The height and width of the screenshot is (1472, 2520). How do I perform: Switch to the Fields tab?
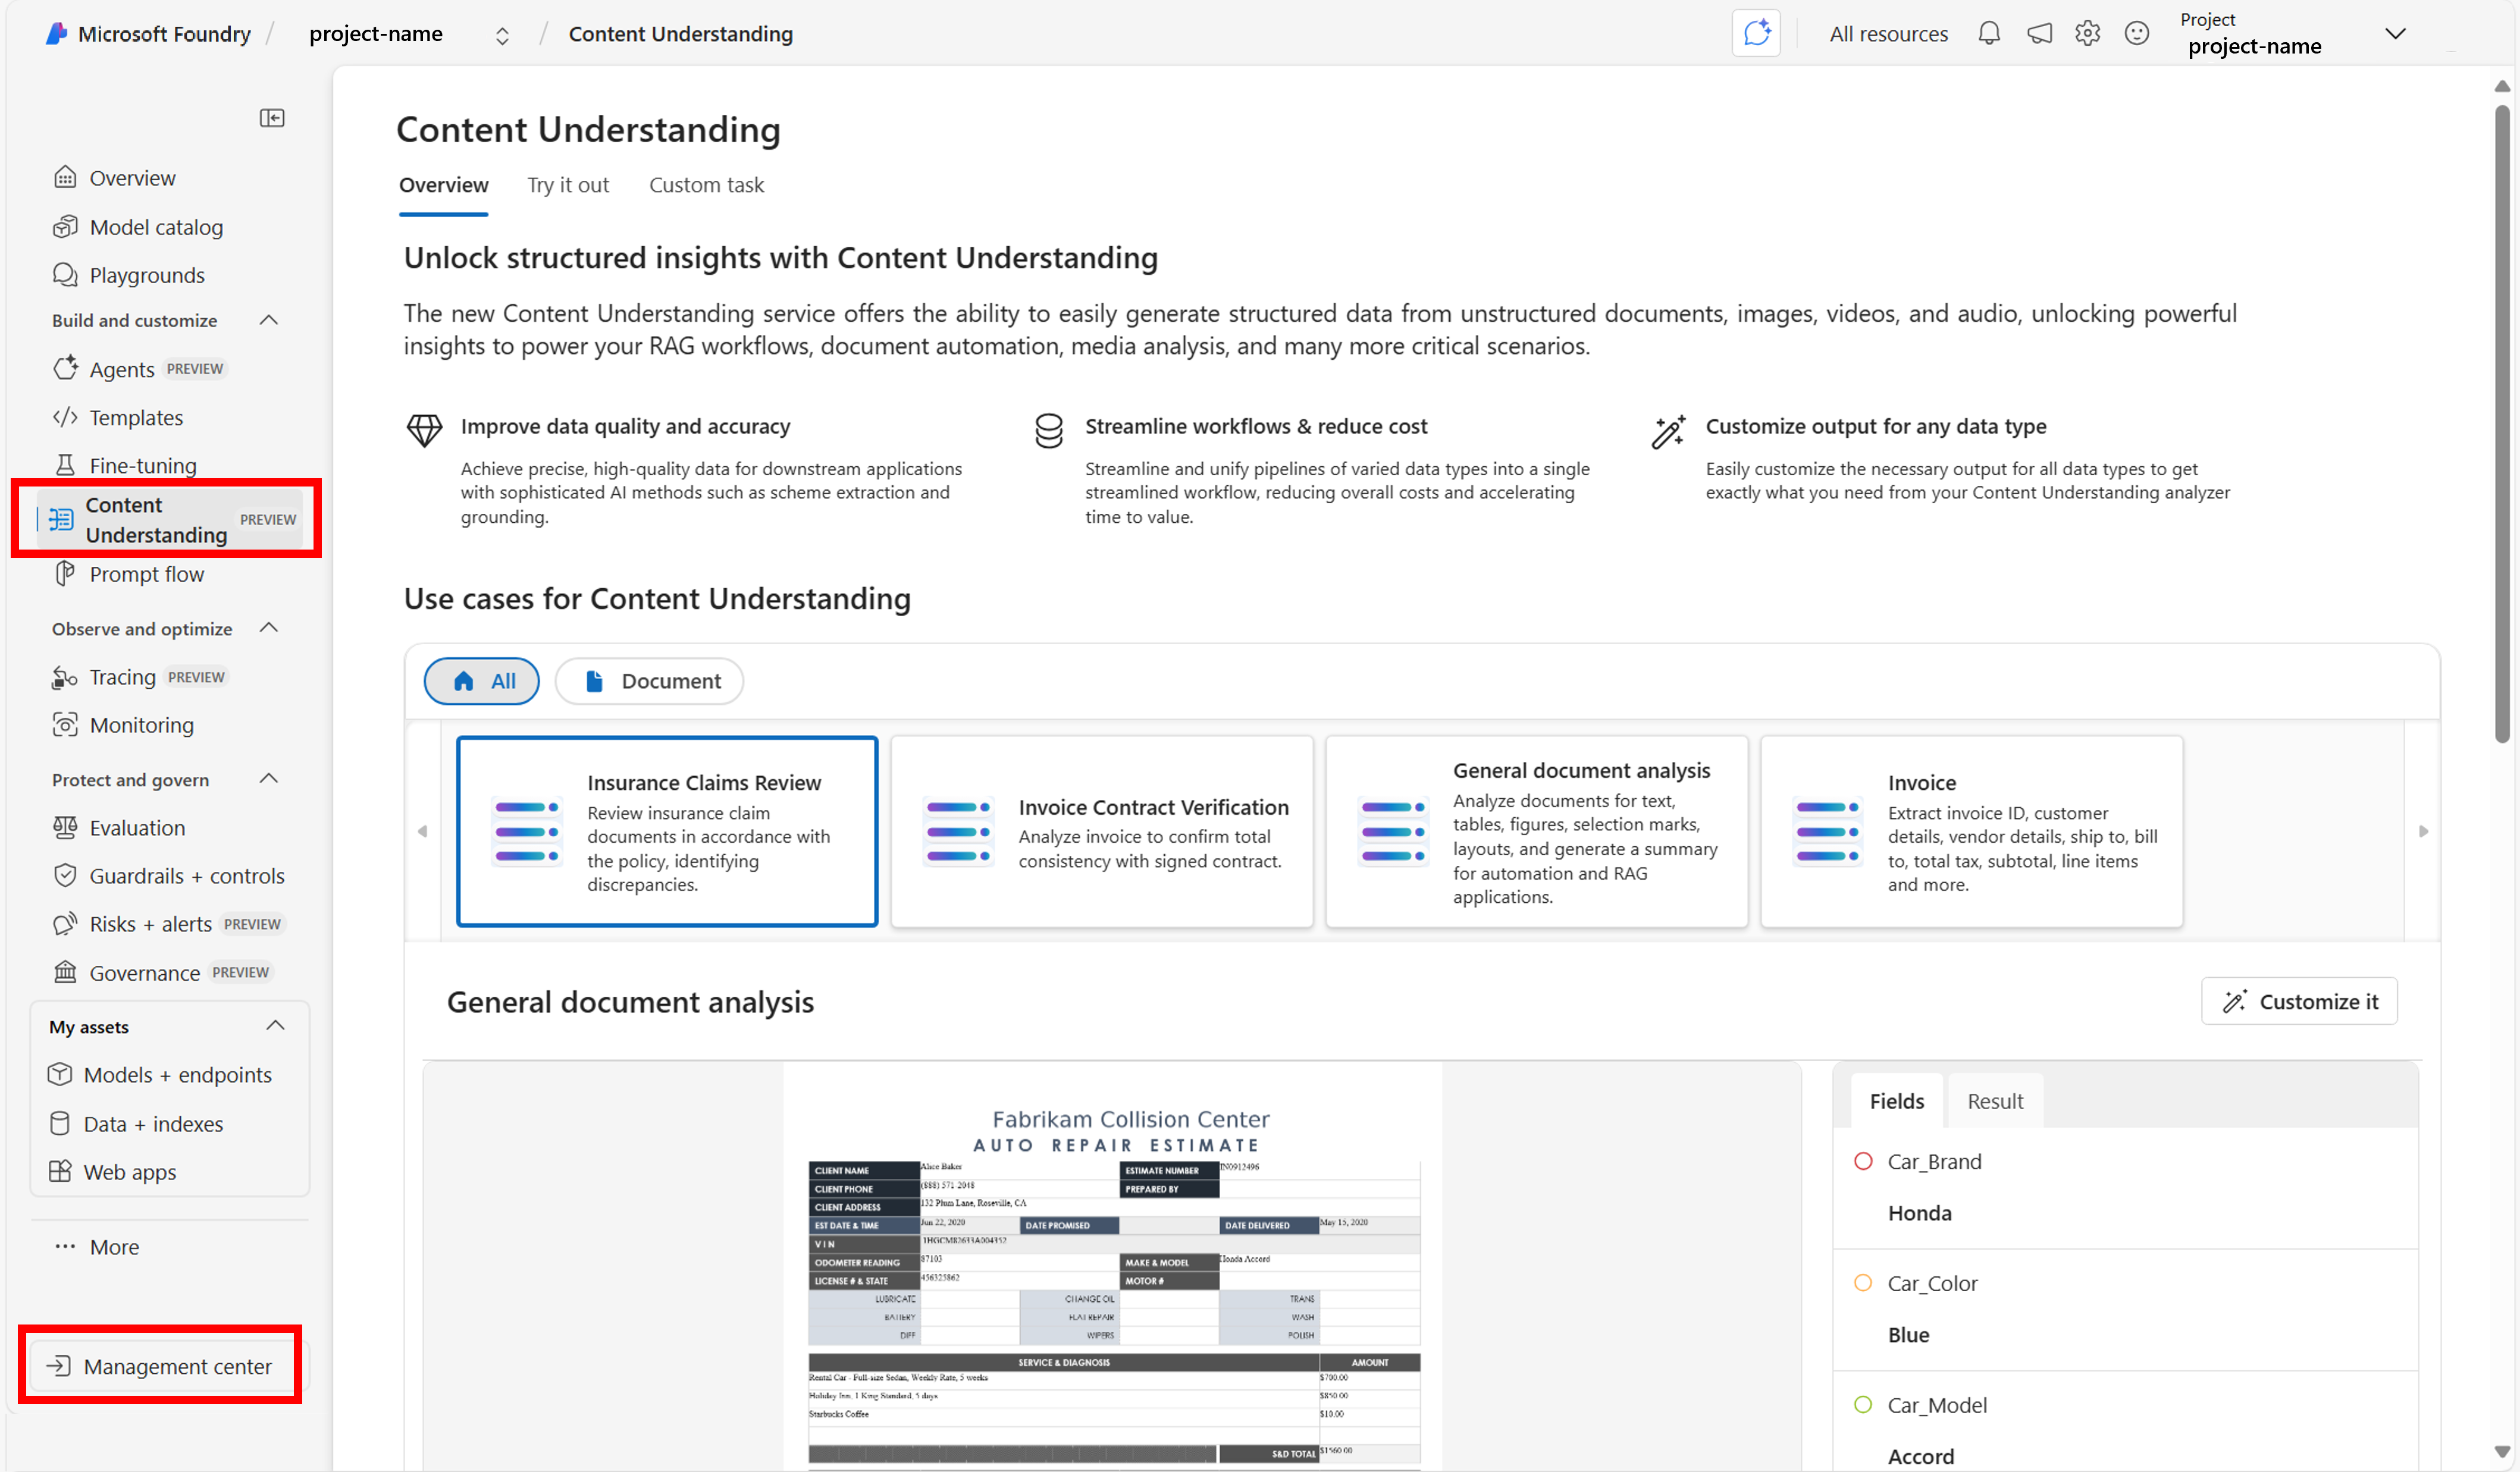1896,1101
